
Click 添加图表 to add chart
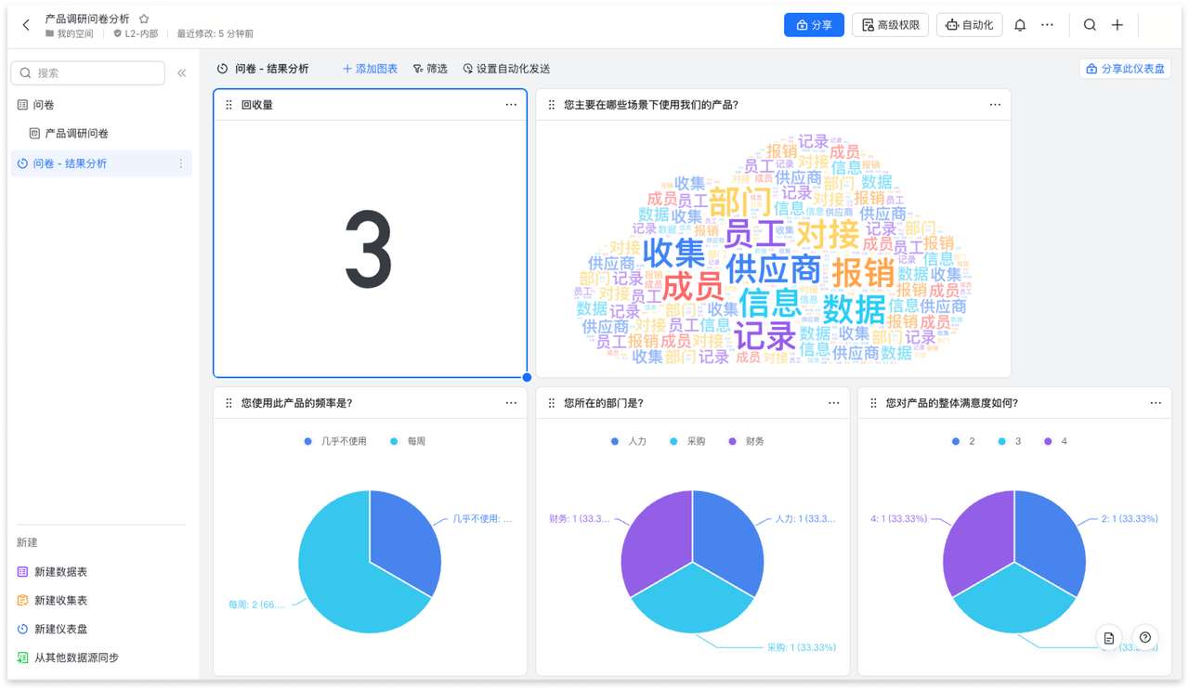(370, 69)
